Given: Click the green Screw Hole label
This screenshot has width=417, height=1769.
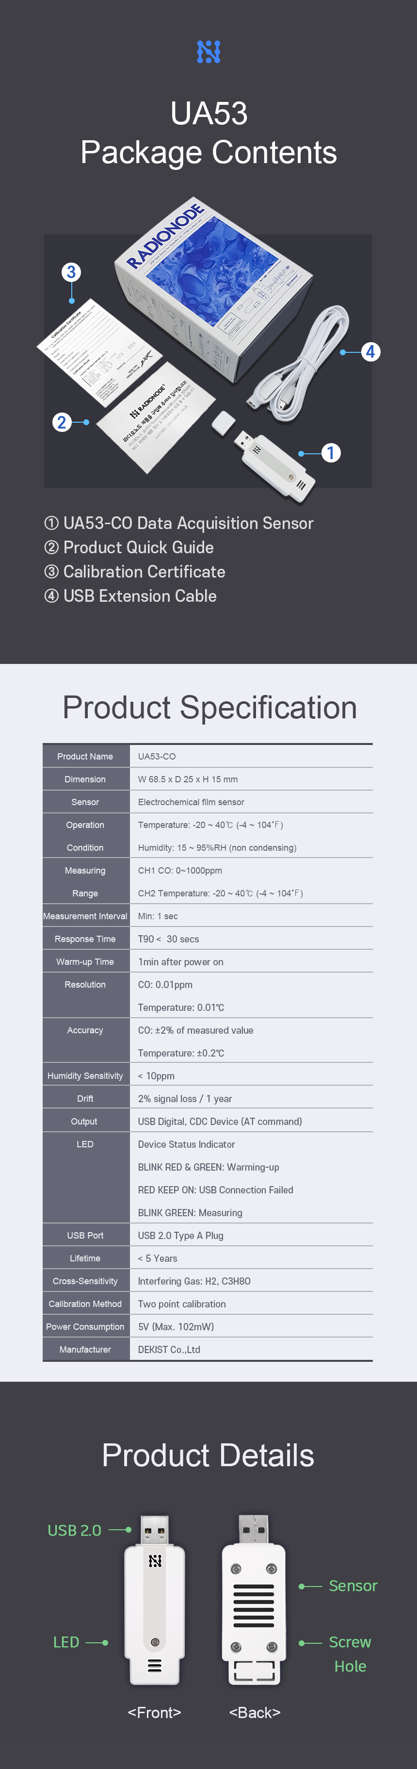Looking at the screenshot, I should pyautogui.click(x=350, y=1653).
